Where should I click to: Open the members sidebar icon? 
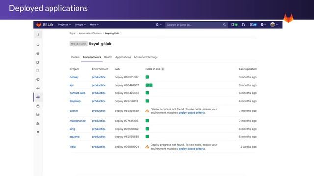click(x=38, y=124)
